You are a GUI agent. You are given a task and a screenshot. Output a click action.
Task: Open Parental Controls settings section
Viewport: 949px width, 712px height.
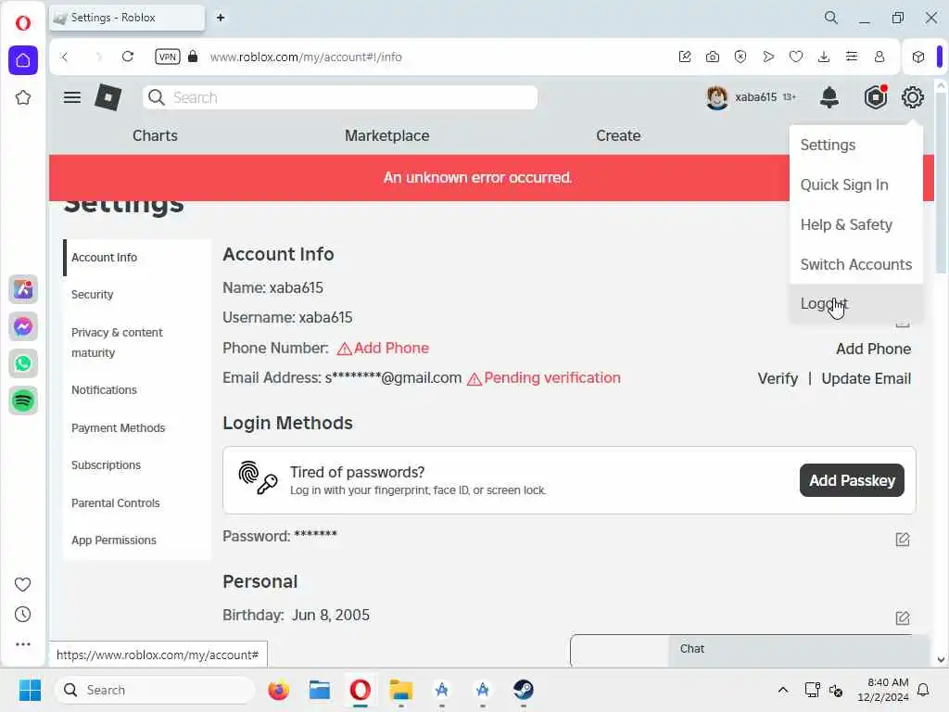(x=137, y=503)
